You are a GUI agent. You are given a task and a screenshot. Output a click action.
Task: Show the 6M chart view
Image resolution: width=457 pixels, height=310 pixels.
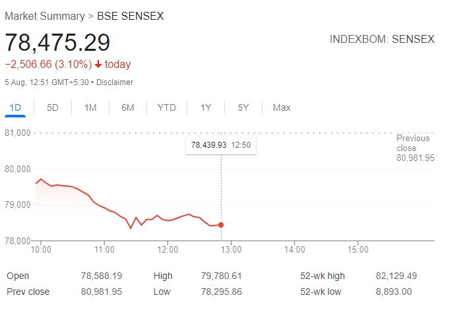128,108
